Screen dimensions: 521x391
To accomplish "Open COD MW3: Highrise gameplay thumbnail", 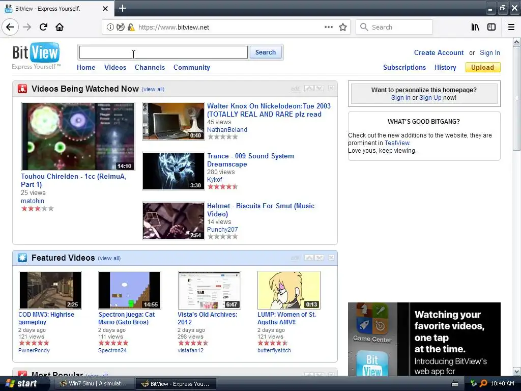I will 50,290.
